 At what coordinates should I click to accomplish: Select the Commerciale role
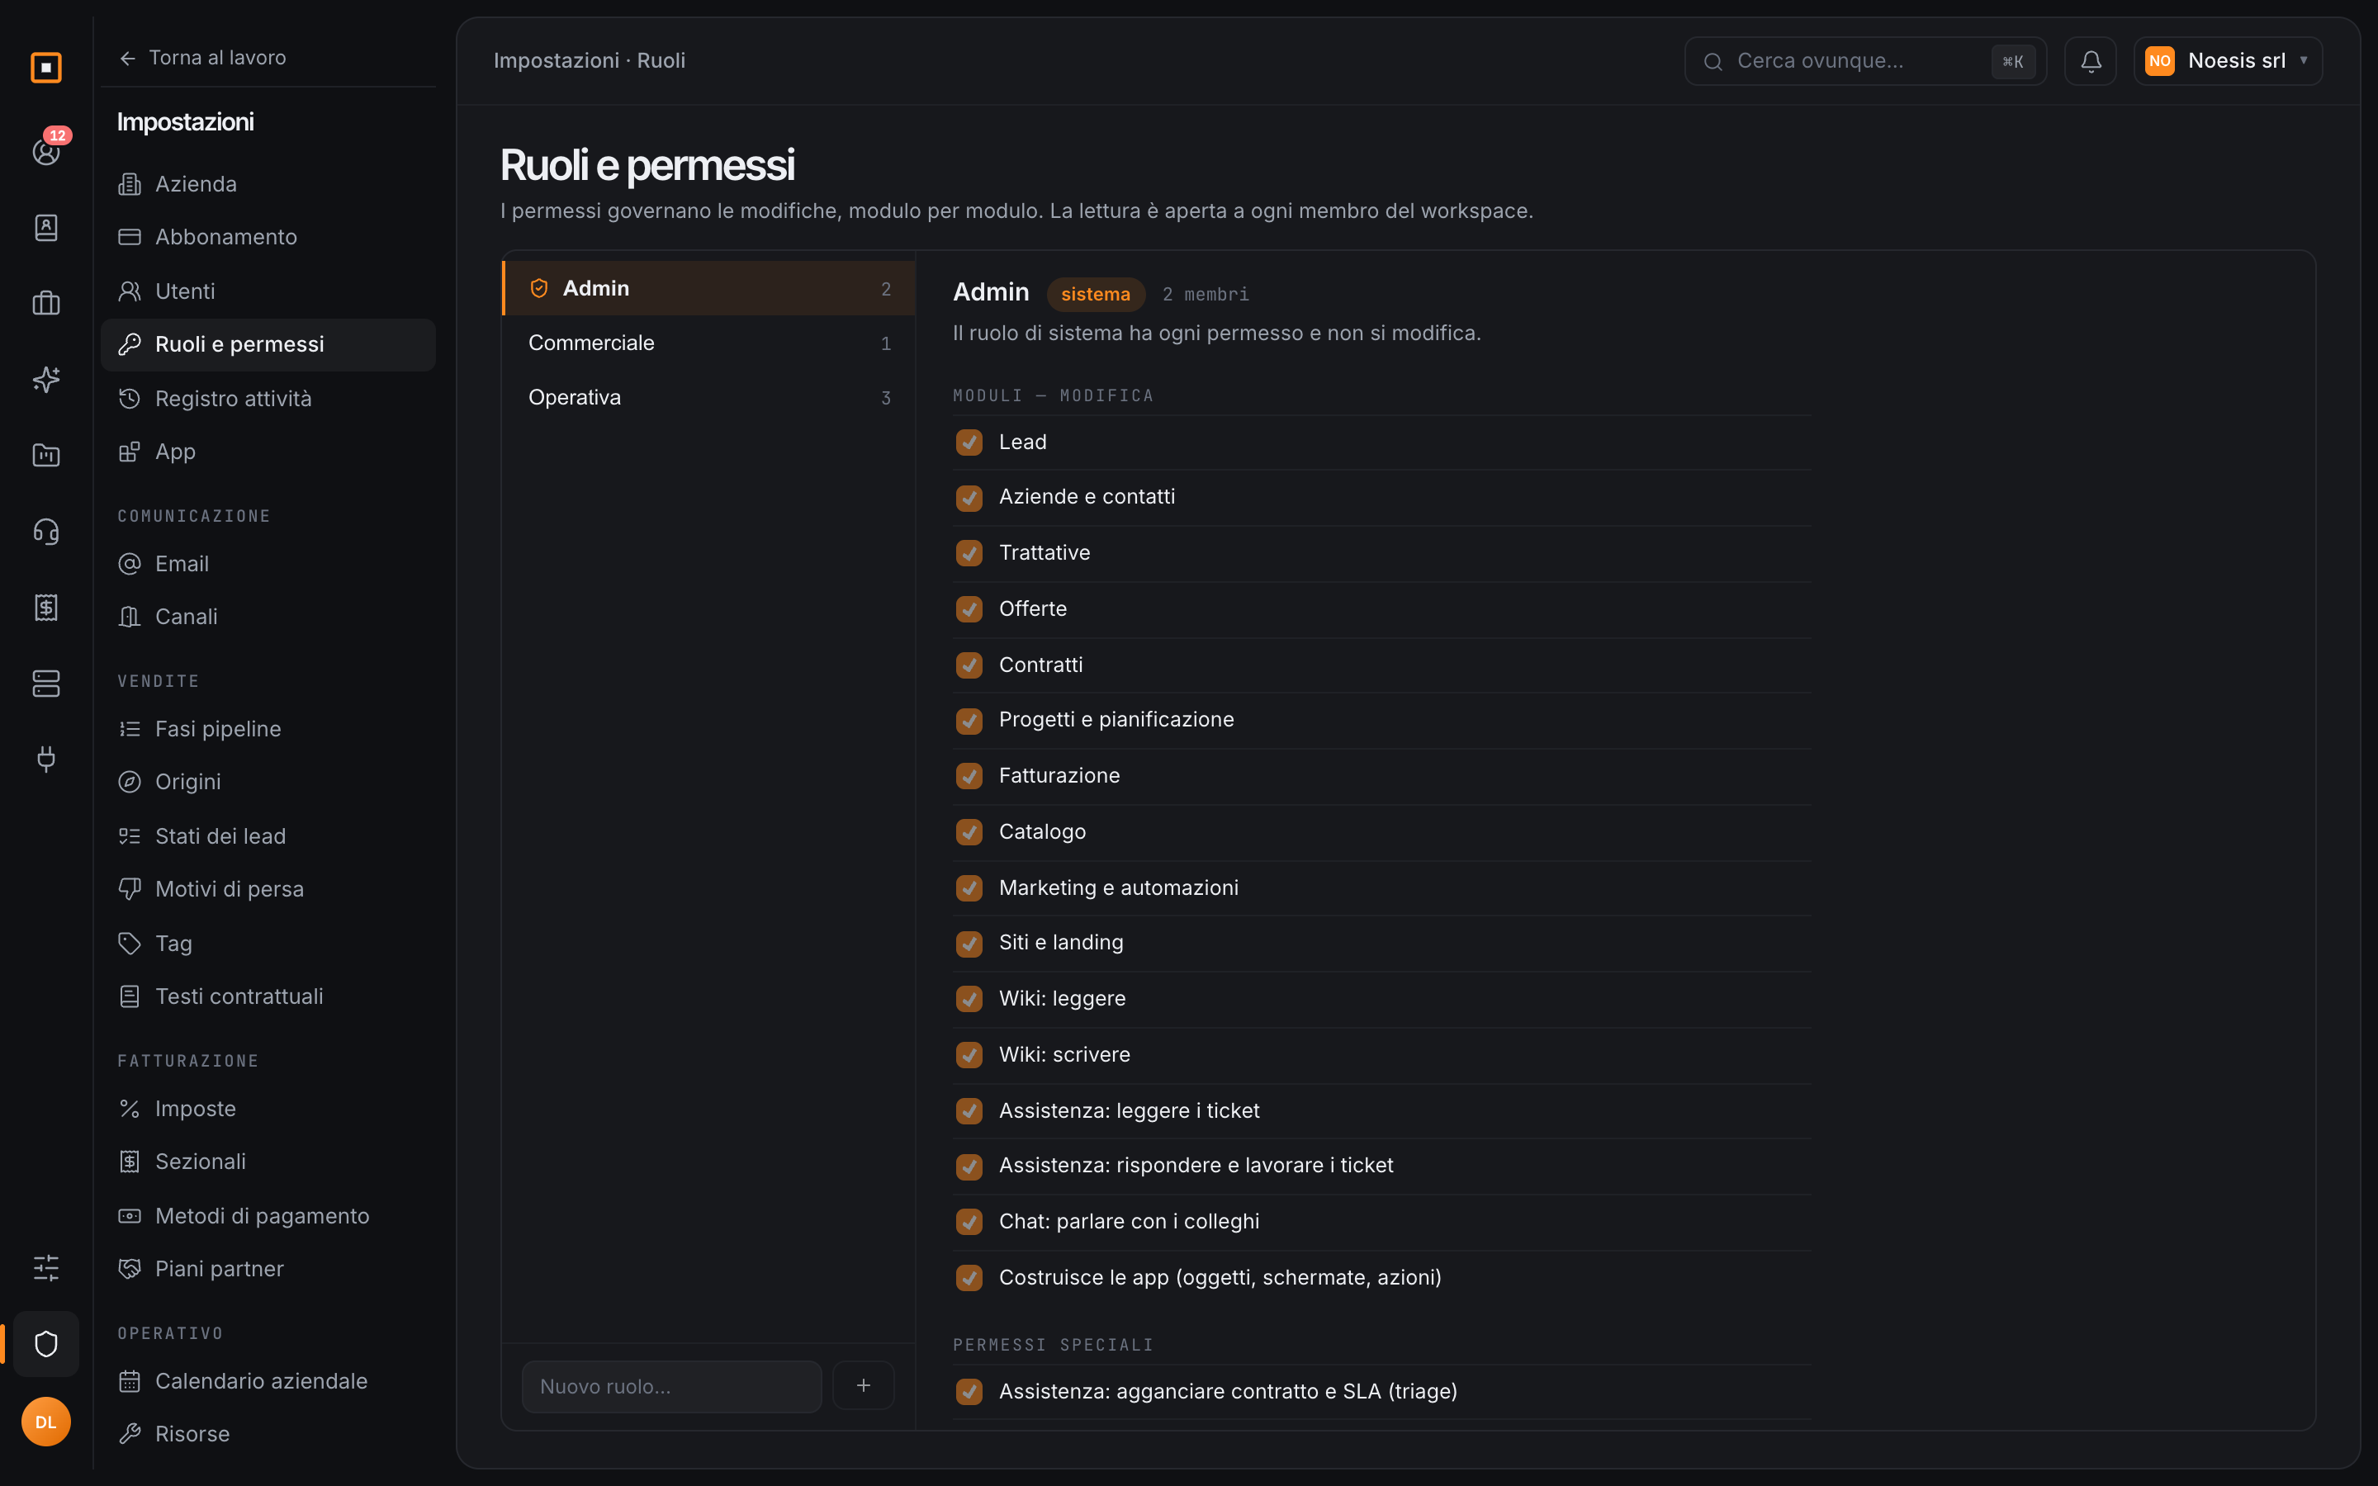[x=708, y=343]
